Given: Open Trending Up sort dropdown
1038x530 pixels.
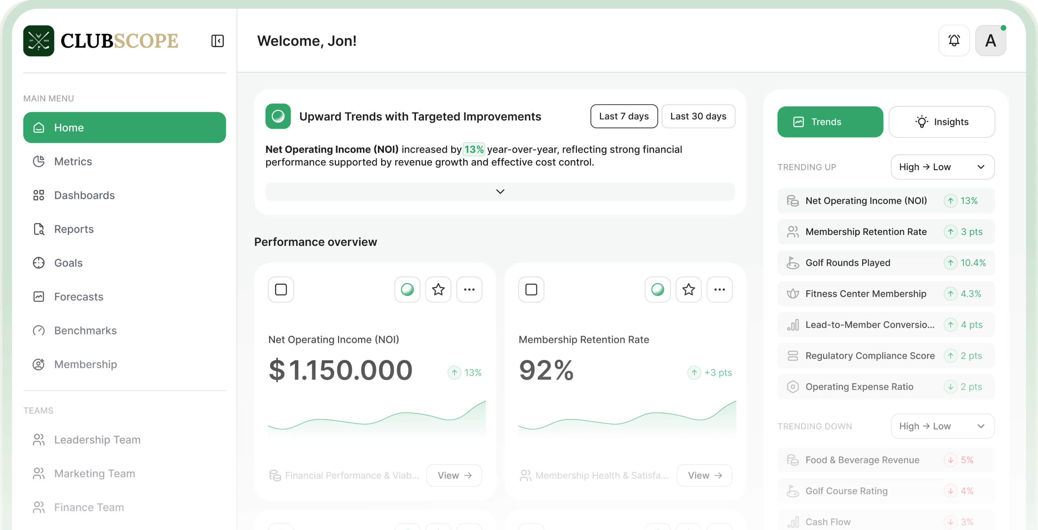Looking at the screenshot, I should pos(942,167).
